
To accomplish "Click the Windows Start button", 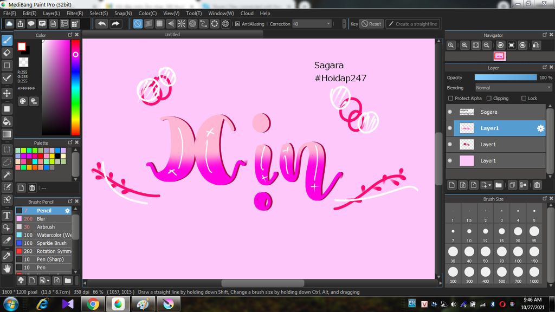I will pyautogui.click(x=10, y=304).
